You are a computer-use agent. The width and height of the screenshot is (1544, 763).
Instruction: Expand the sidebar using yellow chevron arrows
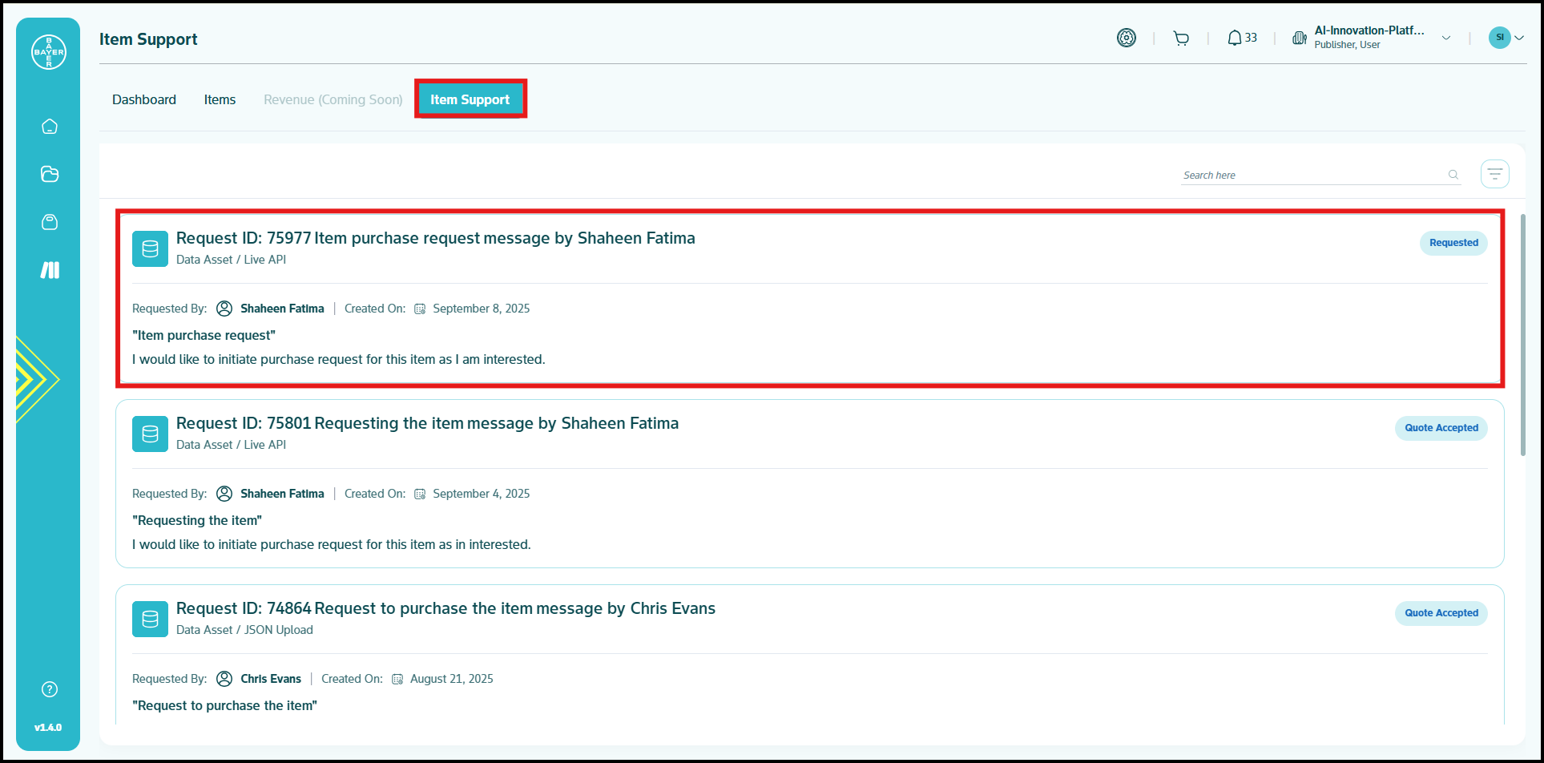click(37, 379)
